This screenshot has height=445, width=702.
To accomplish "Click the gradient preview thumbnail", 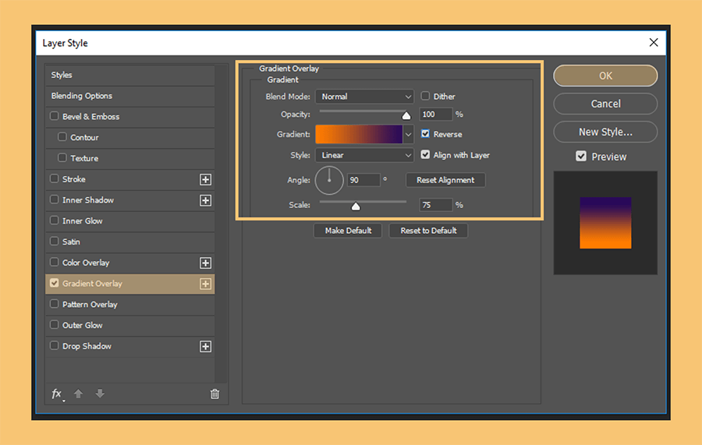I will pyautogui.click(x=605, y=223).
